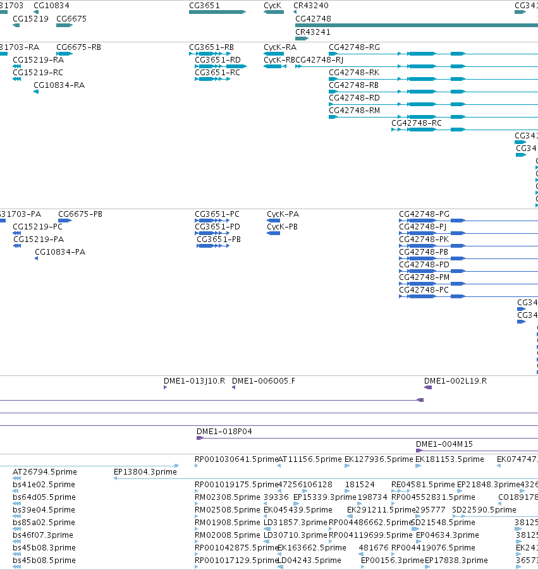Select EST bs64d05.5prime label

coord(44,497)
